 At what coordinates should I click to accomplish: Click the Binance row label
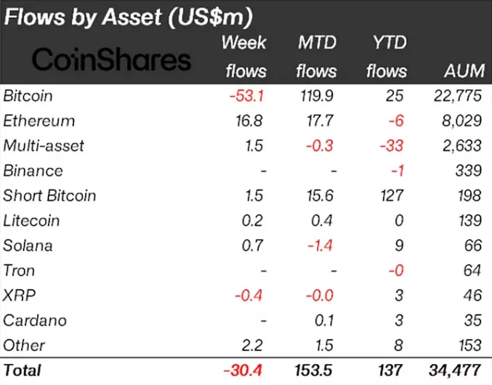33,171
